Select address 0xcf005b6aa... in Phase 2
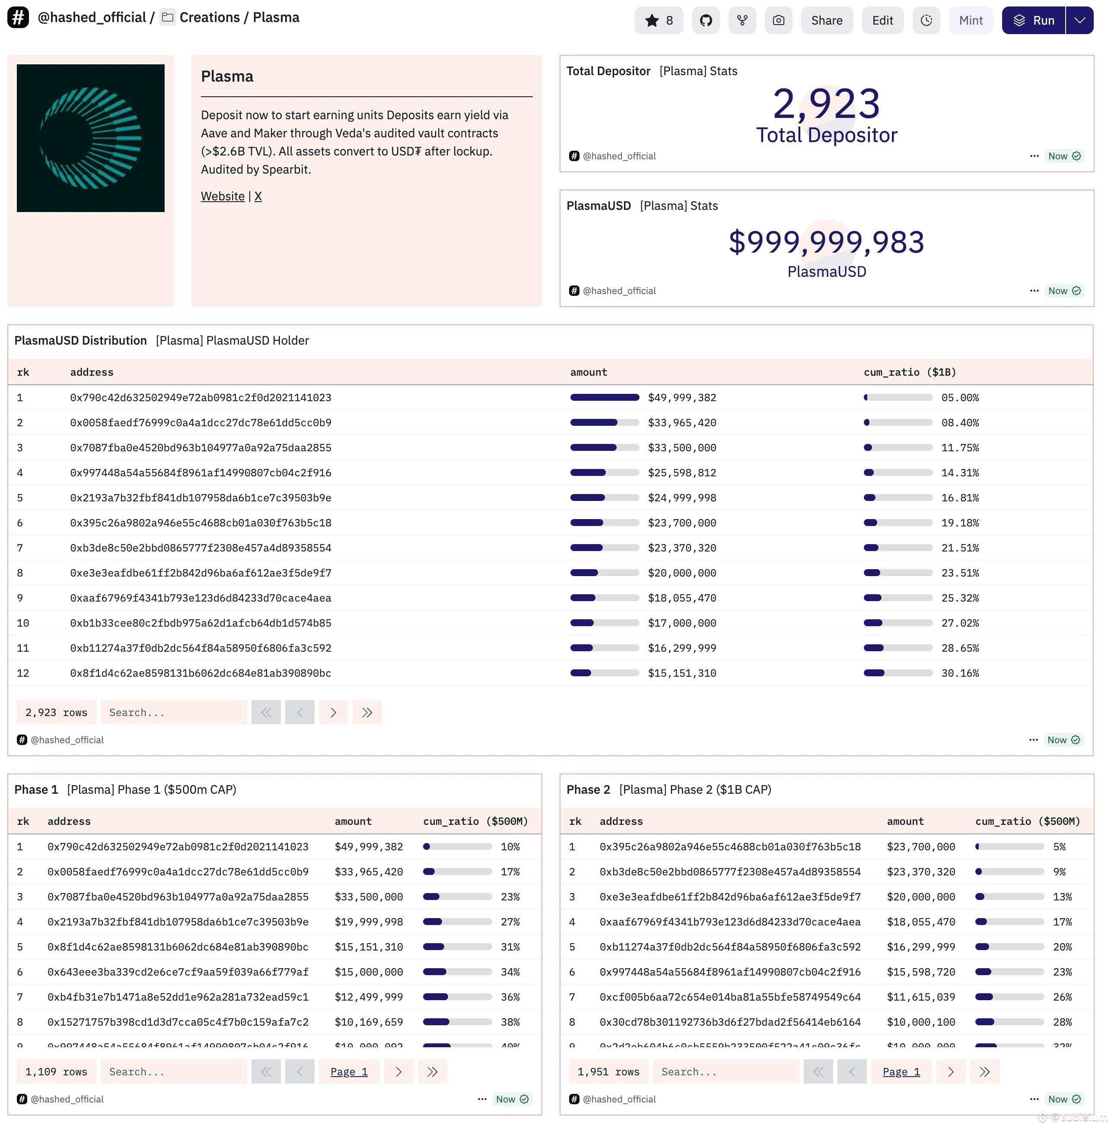1111x1128 pixels. point(730,997)
